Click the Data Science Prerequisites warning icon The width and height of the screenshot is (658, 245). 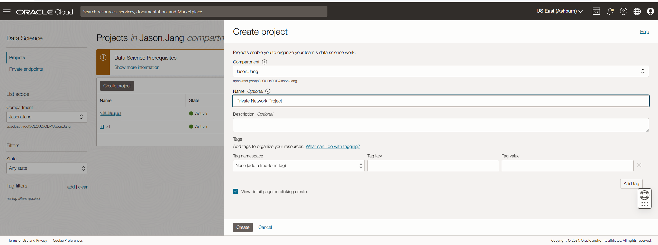pos(103,57)
